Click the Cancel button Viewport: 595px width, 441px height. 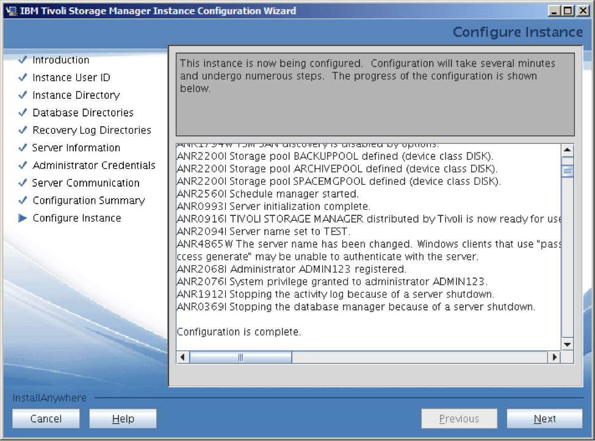pos(46,418)
